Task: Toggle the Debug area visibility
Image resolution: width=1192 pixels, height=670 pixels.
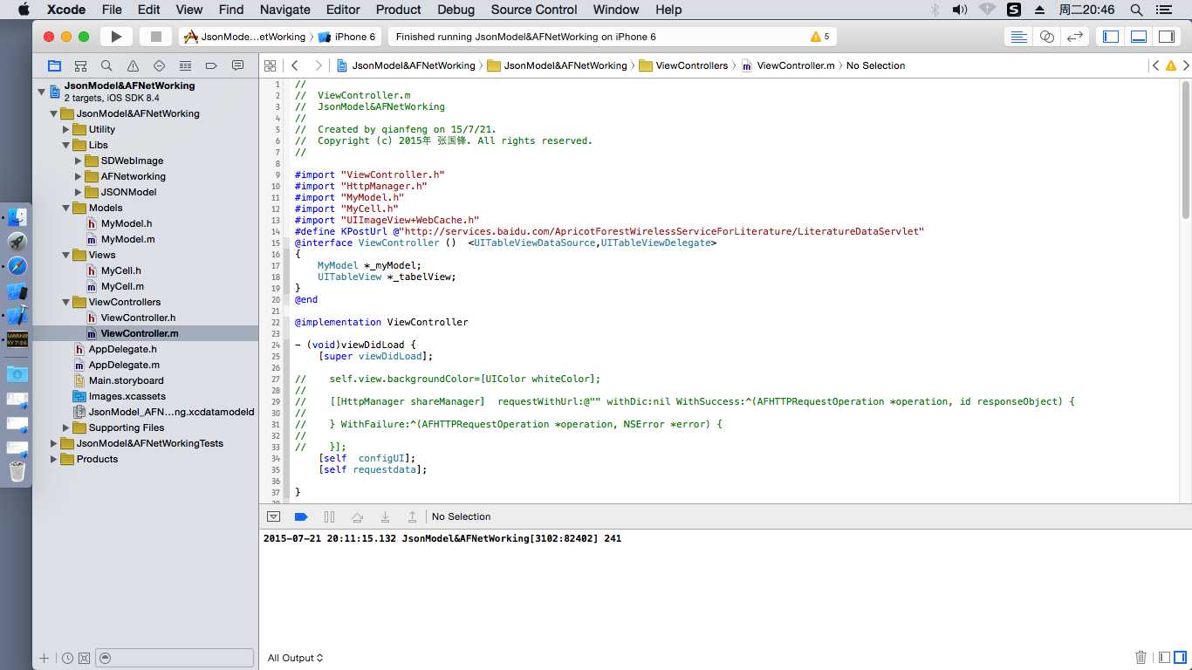Action: click(1139, 37)
